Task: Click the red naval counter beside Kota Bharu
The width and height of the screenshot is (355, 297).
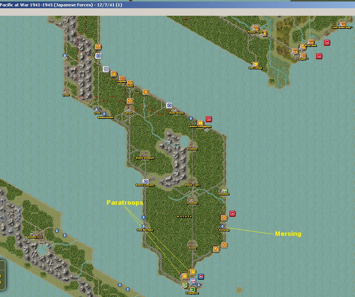Action: 209,119
